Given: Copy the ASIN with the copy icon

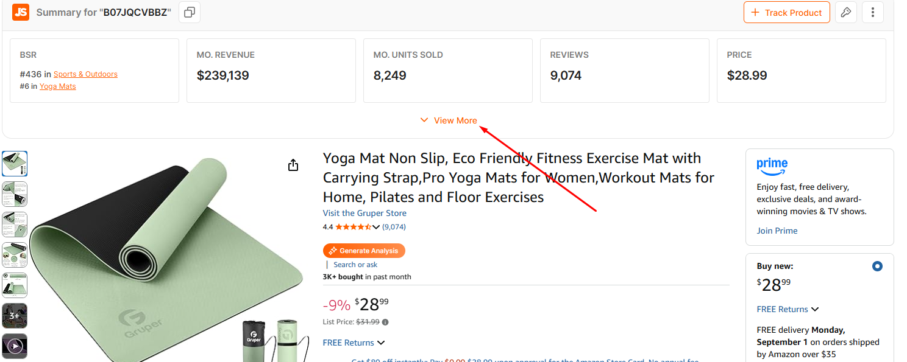Looking at the screenshot, I should (190, 12).
